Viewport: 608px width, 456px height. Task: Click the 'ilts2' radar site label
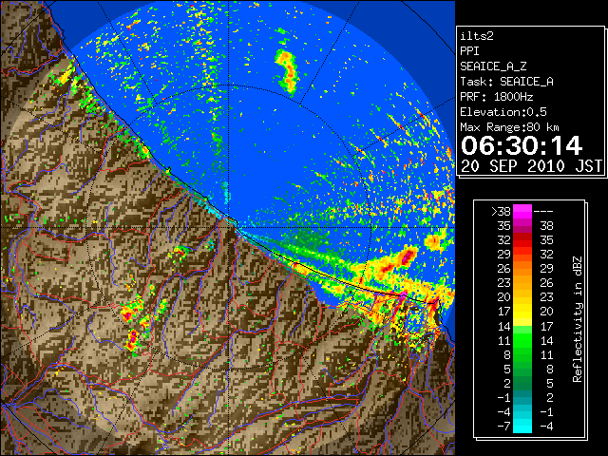tap(477, 36)
